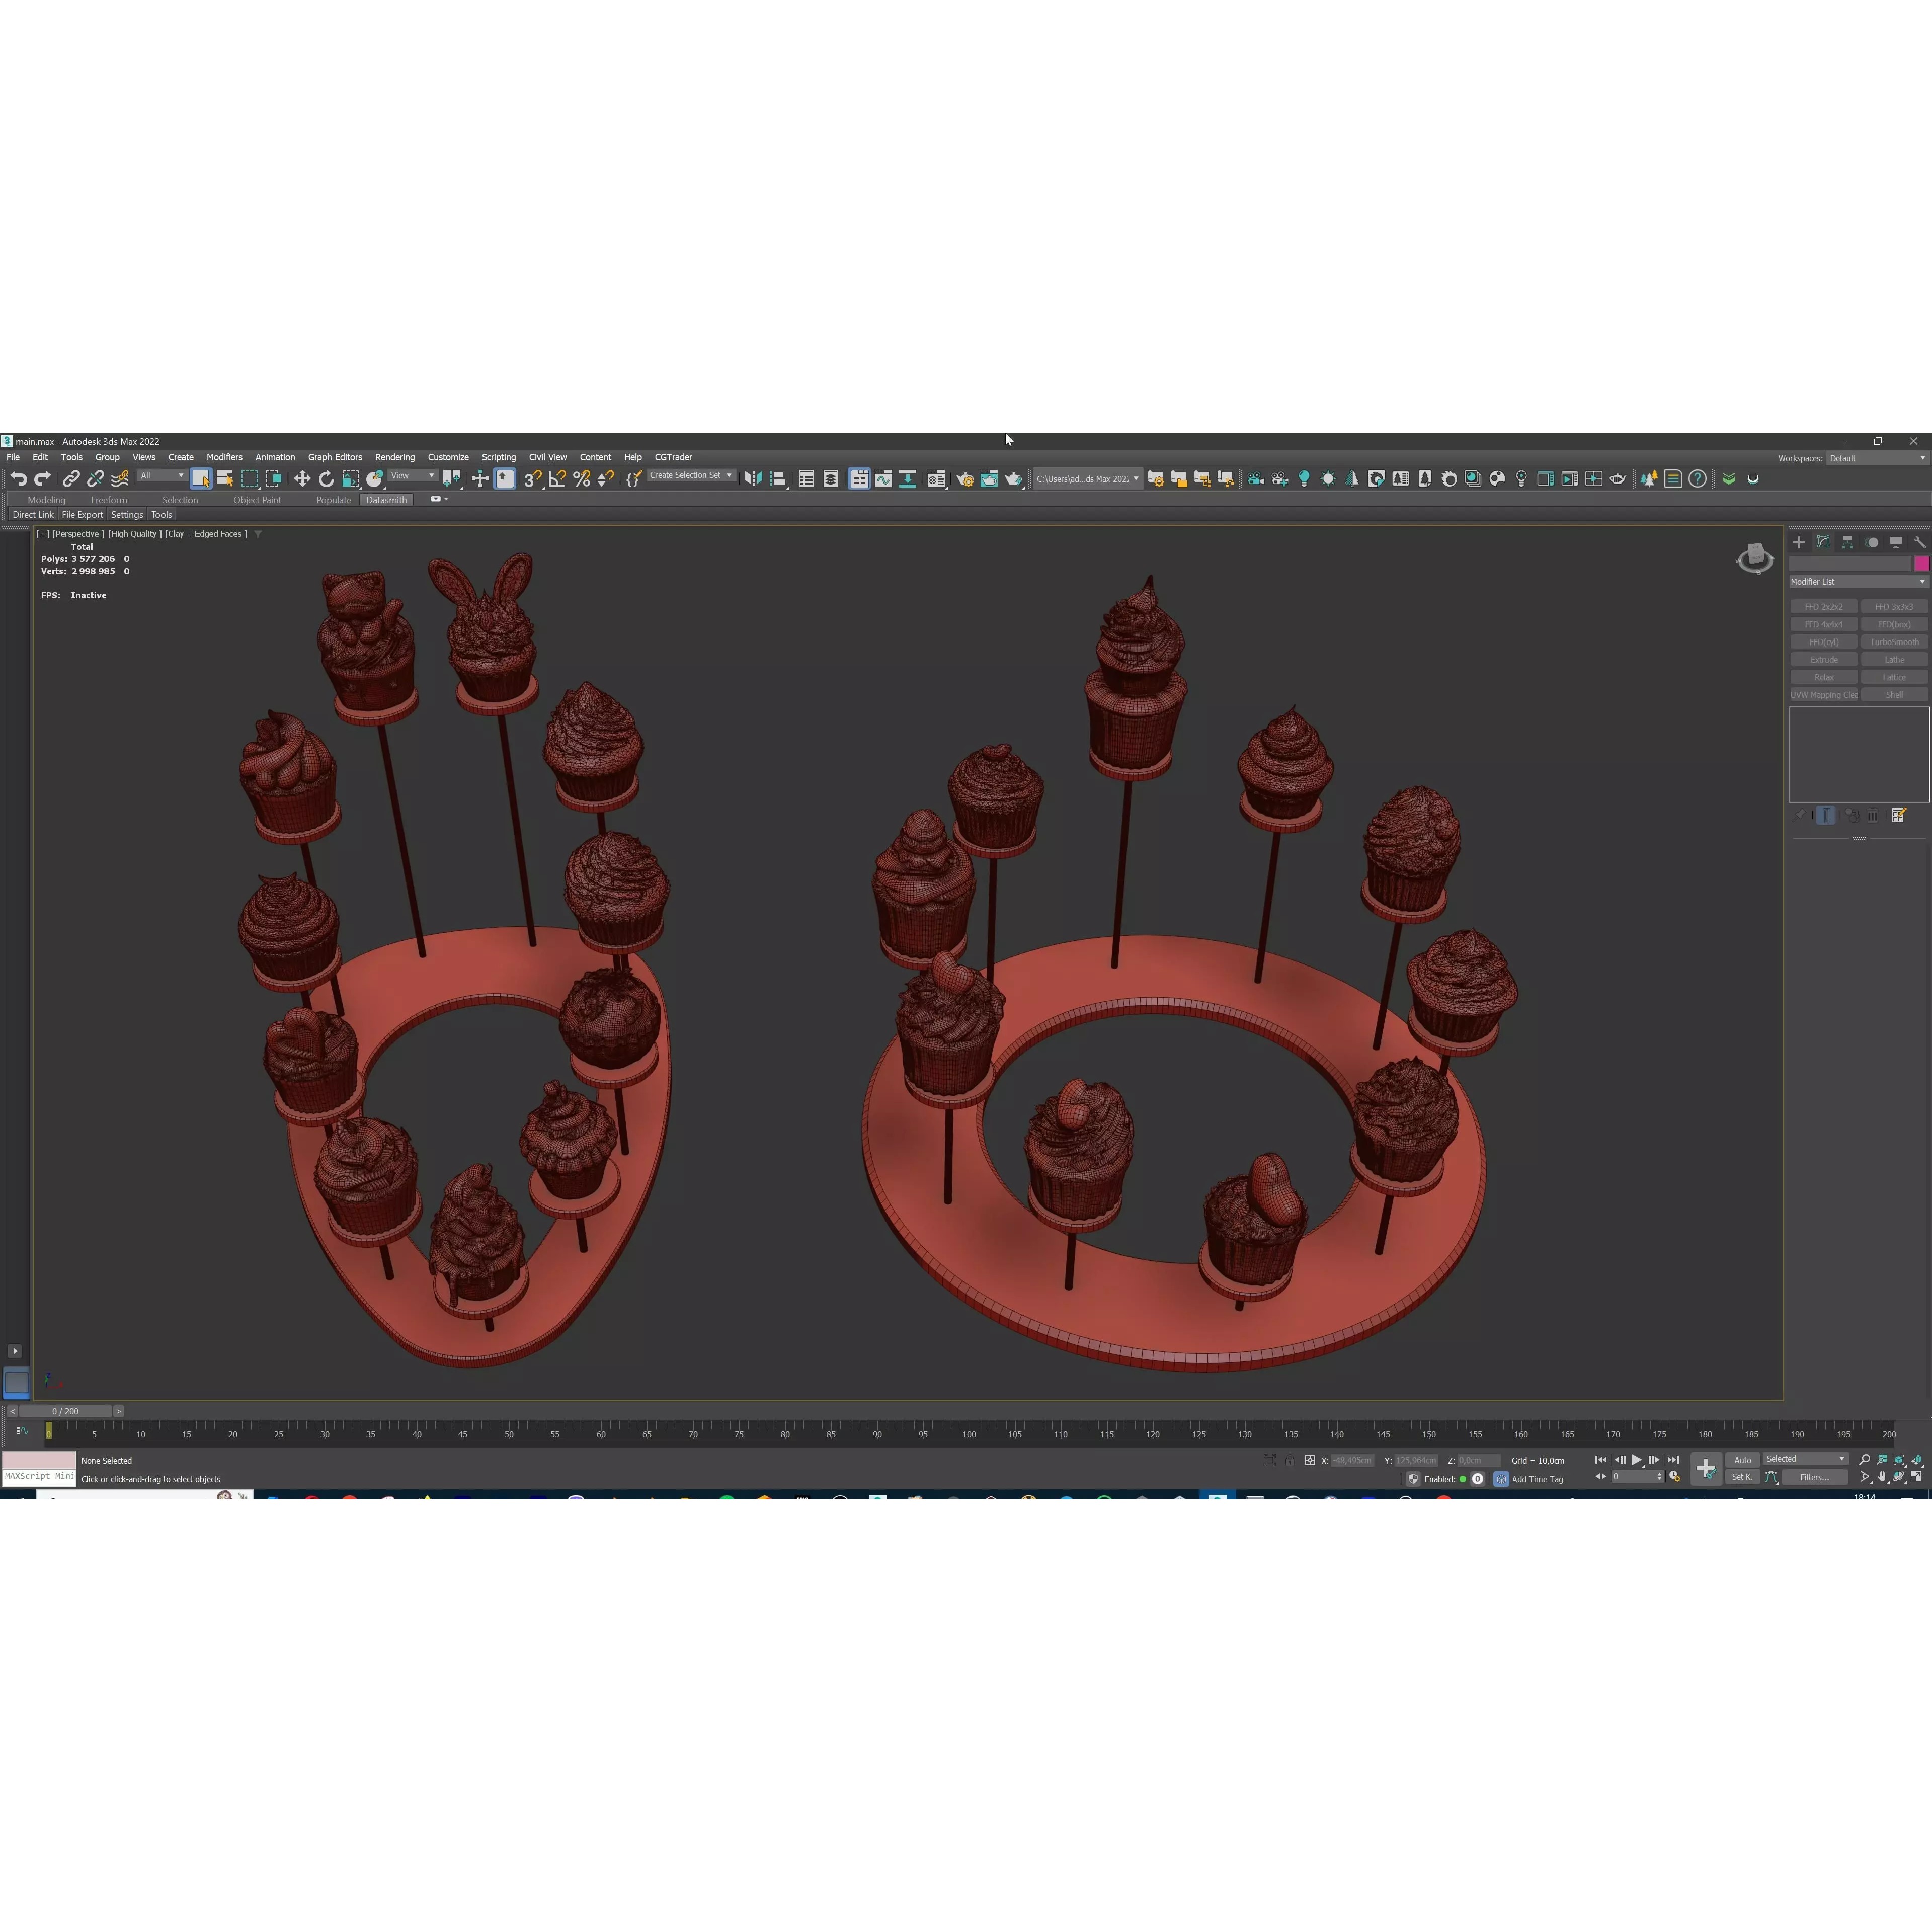Switch to the Object Paint ribbon tab
Screen dimensions: 1932x1932
pyautogui.click(x=257, y=500)
